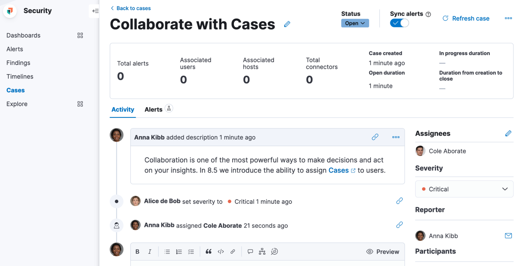Screen dimensions: 520x266
Task: Click the Refresh case link
Action: [471, 18]
